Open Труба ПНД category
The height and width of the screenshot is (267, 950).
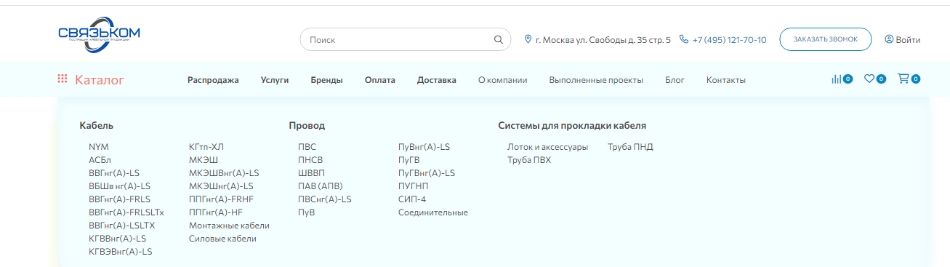pyautogui.click(x=630, y=146)
